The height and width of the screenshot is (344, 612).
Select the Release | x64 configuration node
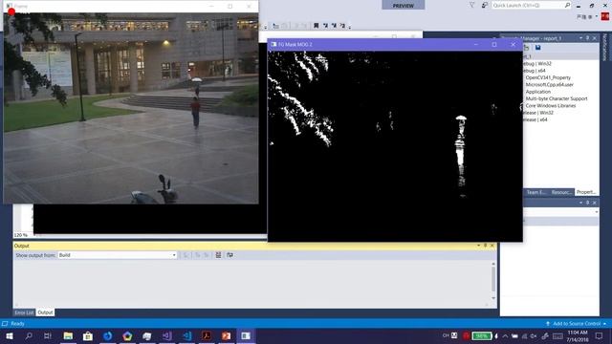535,119
